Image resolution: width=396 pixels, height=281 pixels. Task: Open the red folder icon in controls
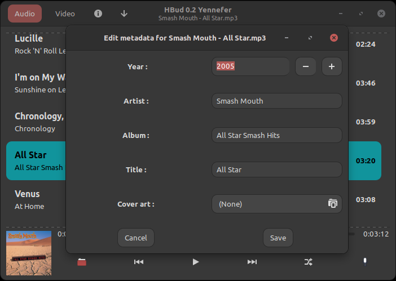82,262
